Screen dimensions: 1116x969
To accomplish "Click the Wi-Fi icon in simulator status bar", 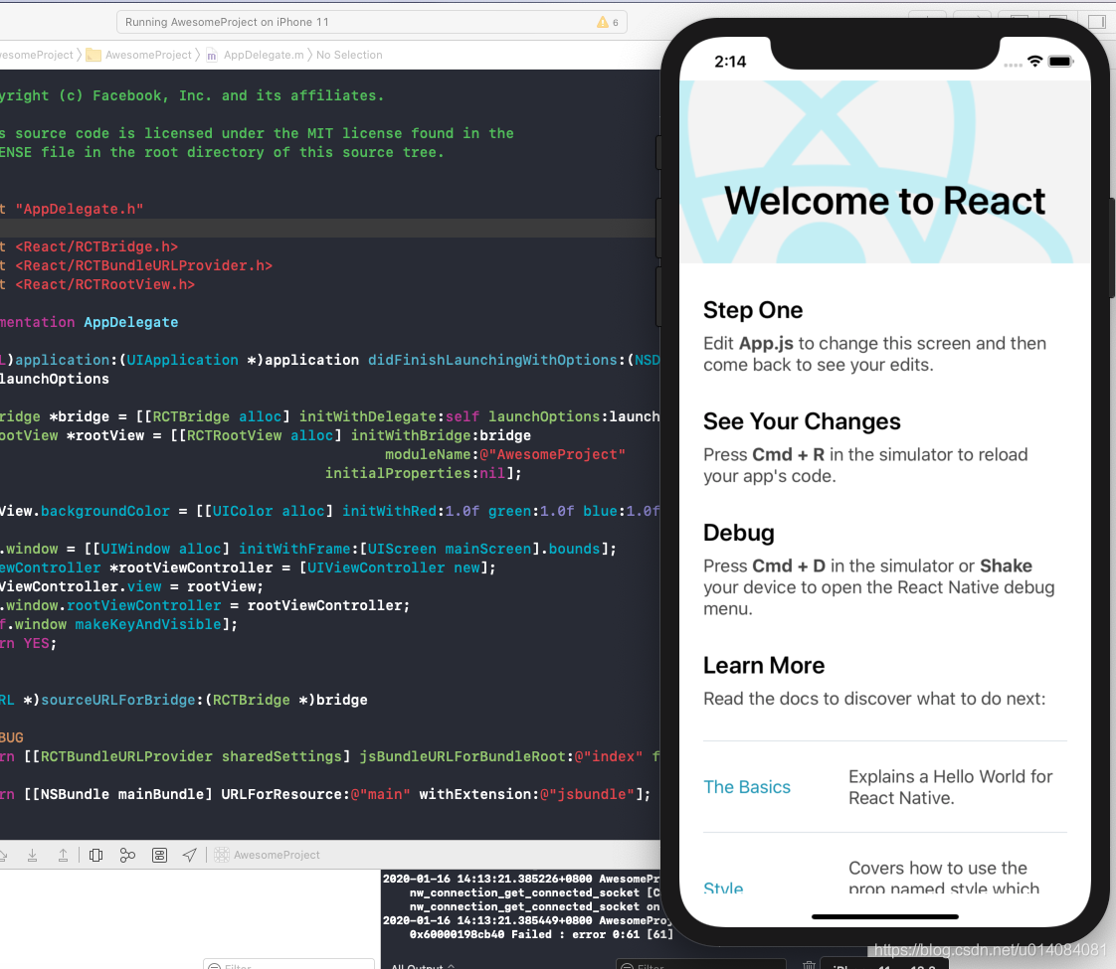I will click(1034, 62).
